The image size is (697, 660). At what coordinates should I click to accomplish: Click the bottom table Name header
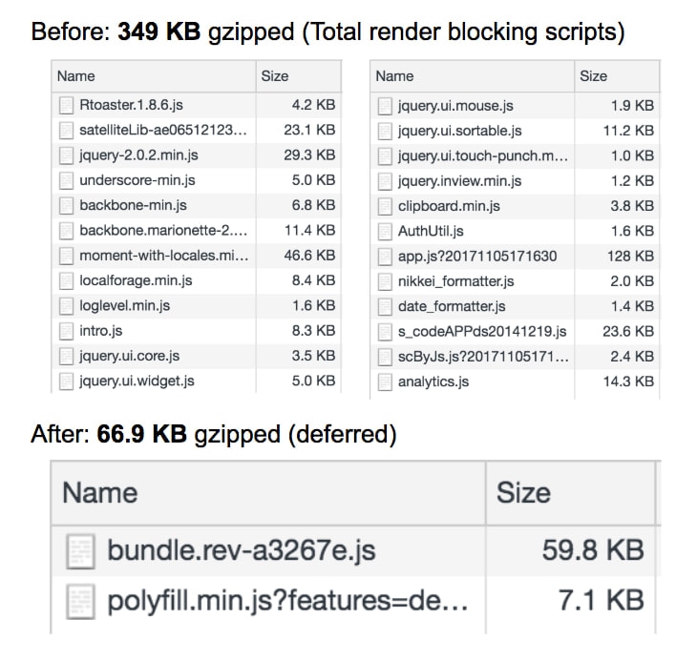click(100, 493)
